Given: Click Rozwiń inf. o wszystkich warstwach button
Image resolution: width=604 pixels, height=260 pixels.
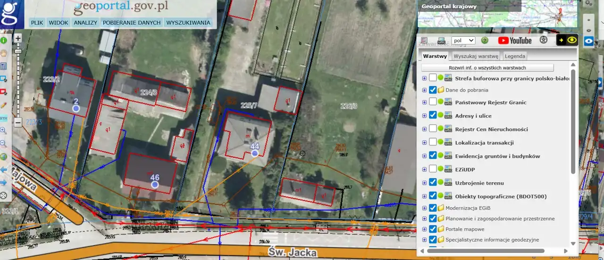Looking at the screenshot, I should 487,68.
